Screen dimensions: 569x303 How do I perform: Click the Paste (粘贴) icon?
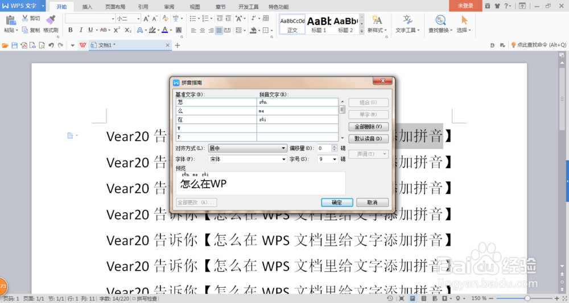click(10, 21)
